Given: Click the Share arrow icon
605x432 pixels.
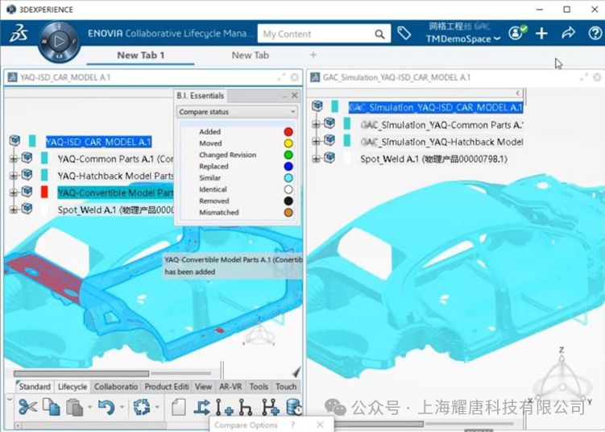Looking at the screenshot, I should pyautogui.click(x=568, y=33).
